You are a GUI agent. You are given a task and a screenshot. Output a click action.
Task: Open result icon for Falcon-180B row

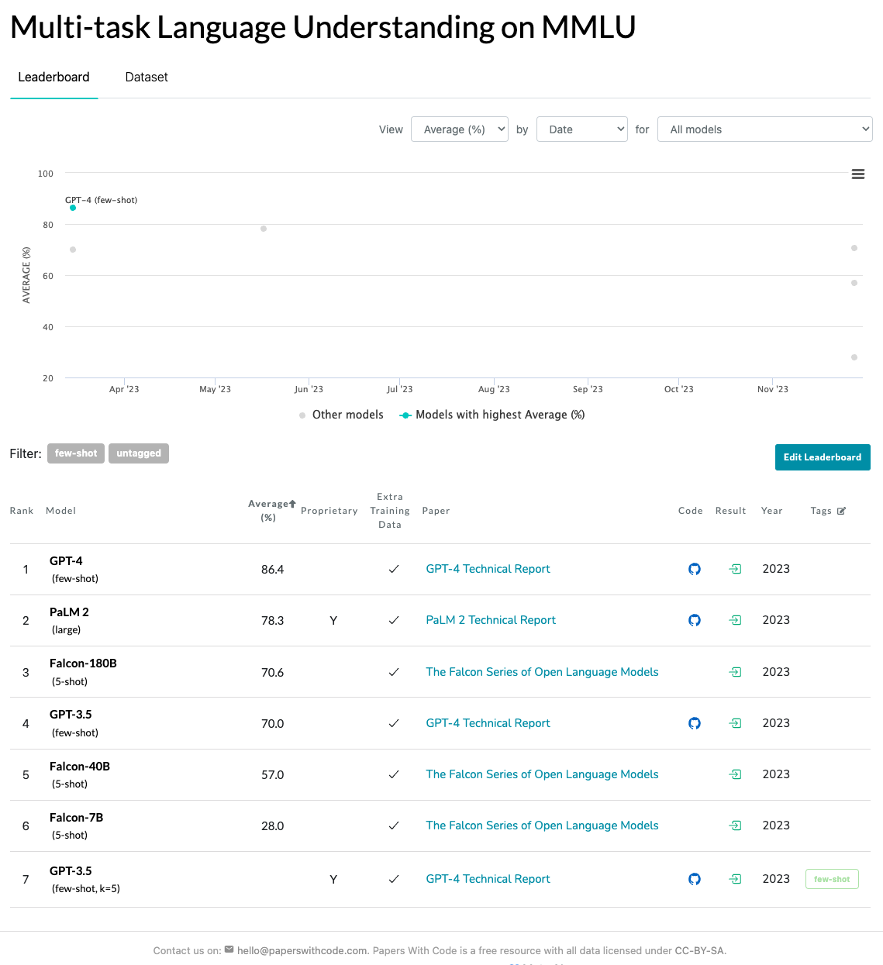(735, 672)
